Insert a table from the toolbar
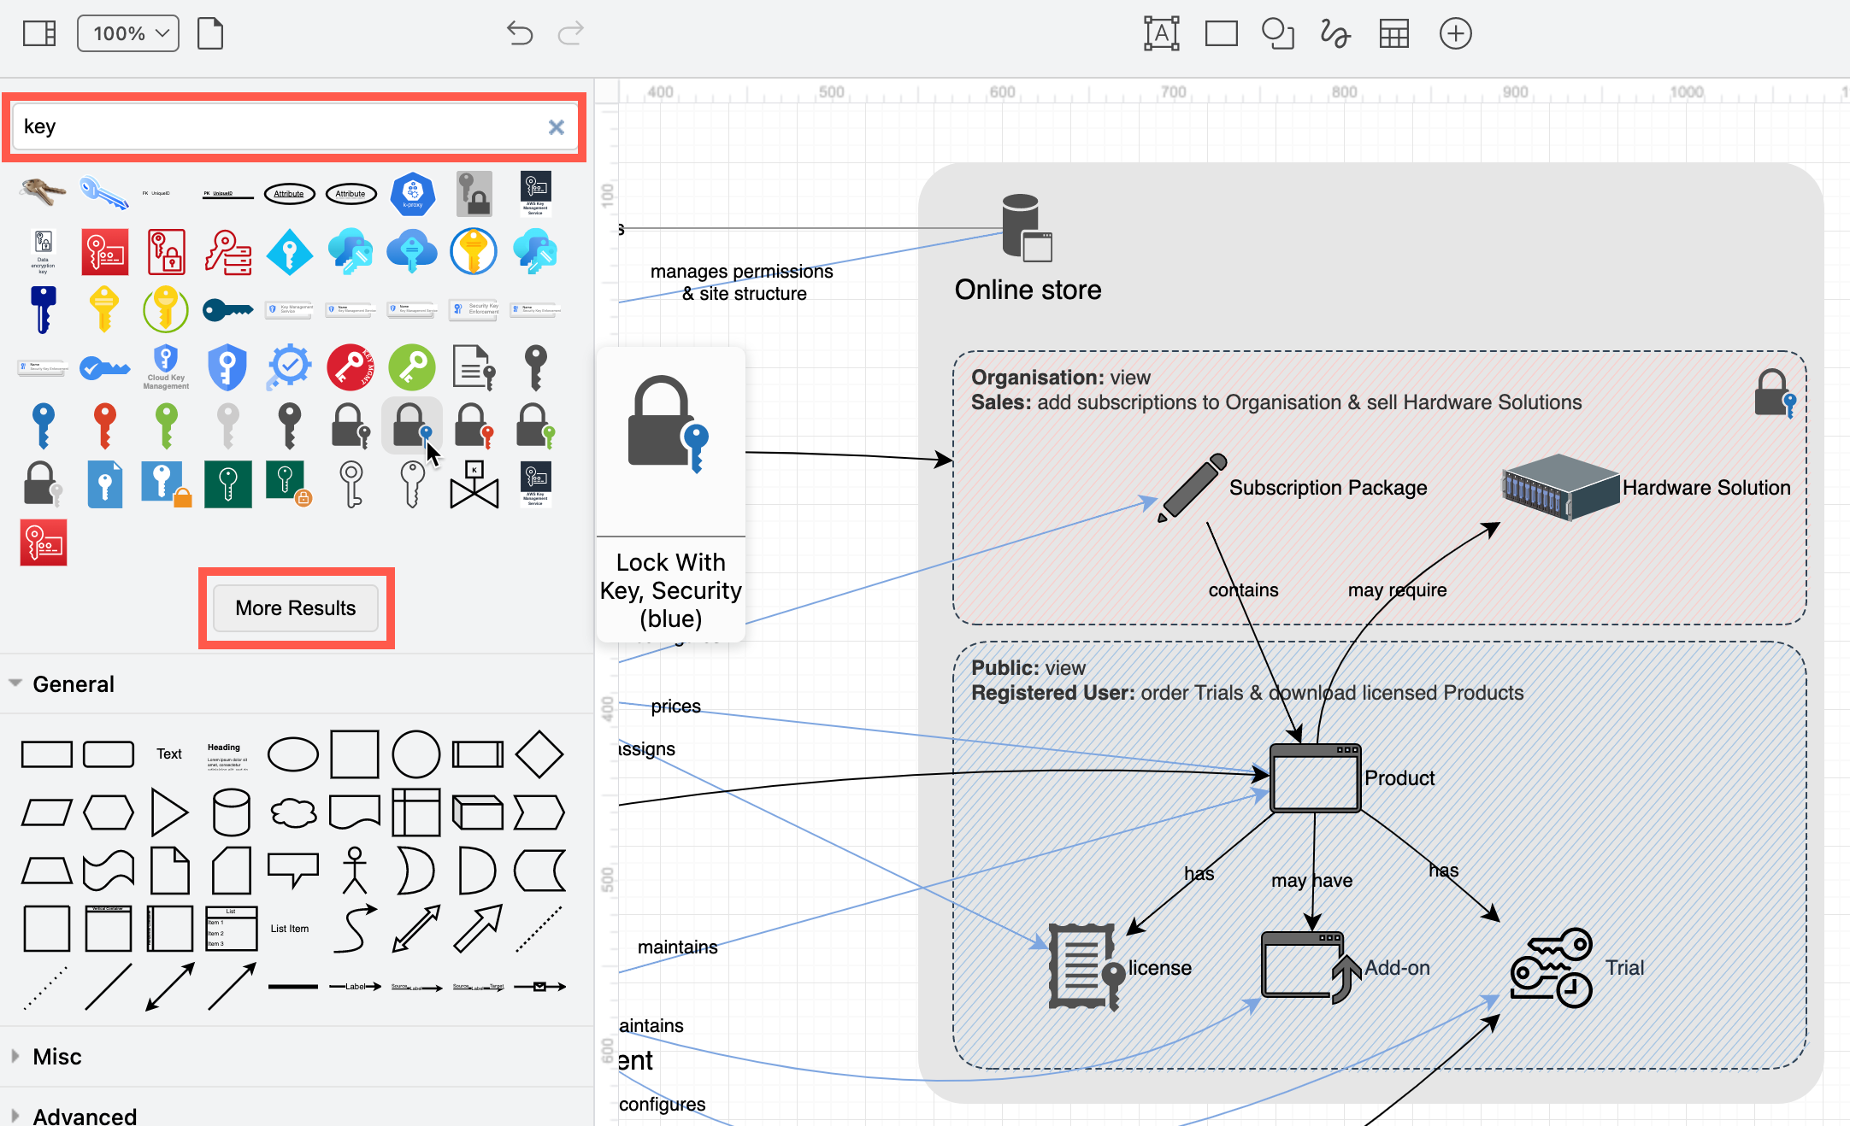1850x1126 pixels. coord(1393,33)
